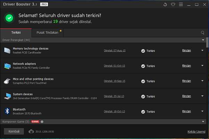The height and width of the screenshot is (139, 209).
Task: Click install date Diinstal: 25-Jul-13
Action: click(114, 96)
